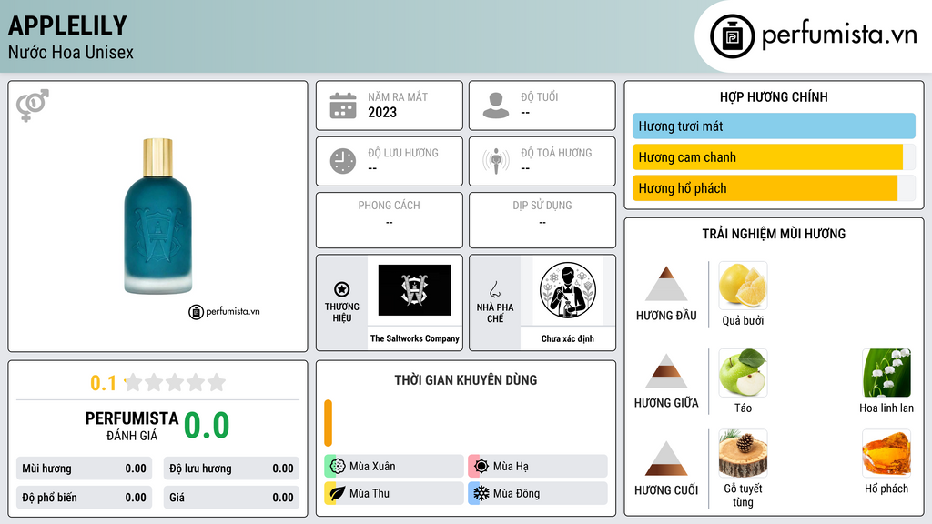Click the five-star rating row
The height and width of the screenshot is (524, 932).
coord(175,383)
